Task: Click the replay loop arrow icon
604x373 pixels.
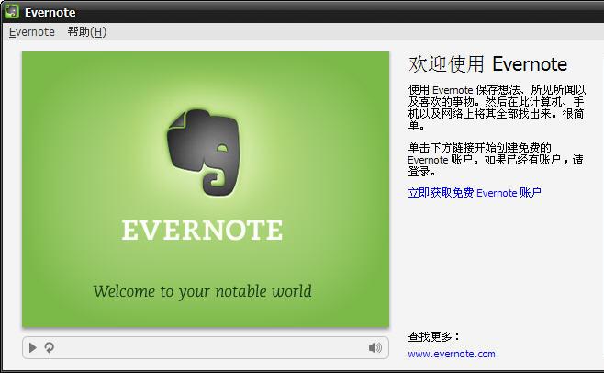Action: (x=49, y=347)
